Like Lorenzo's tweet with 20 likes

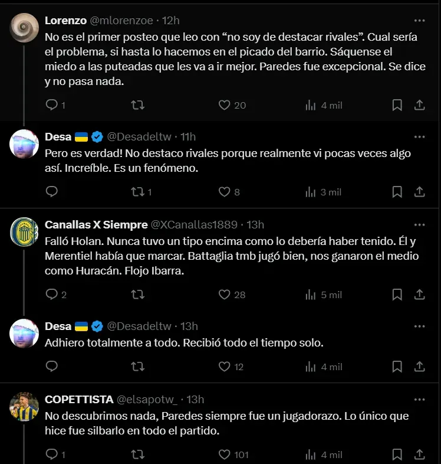click(x=224, y=105)
